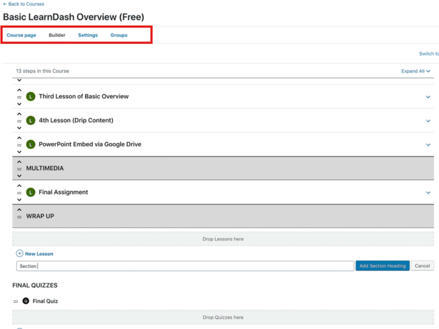Click green lesson icon for 4th Lesson

point(30,121)
